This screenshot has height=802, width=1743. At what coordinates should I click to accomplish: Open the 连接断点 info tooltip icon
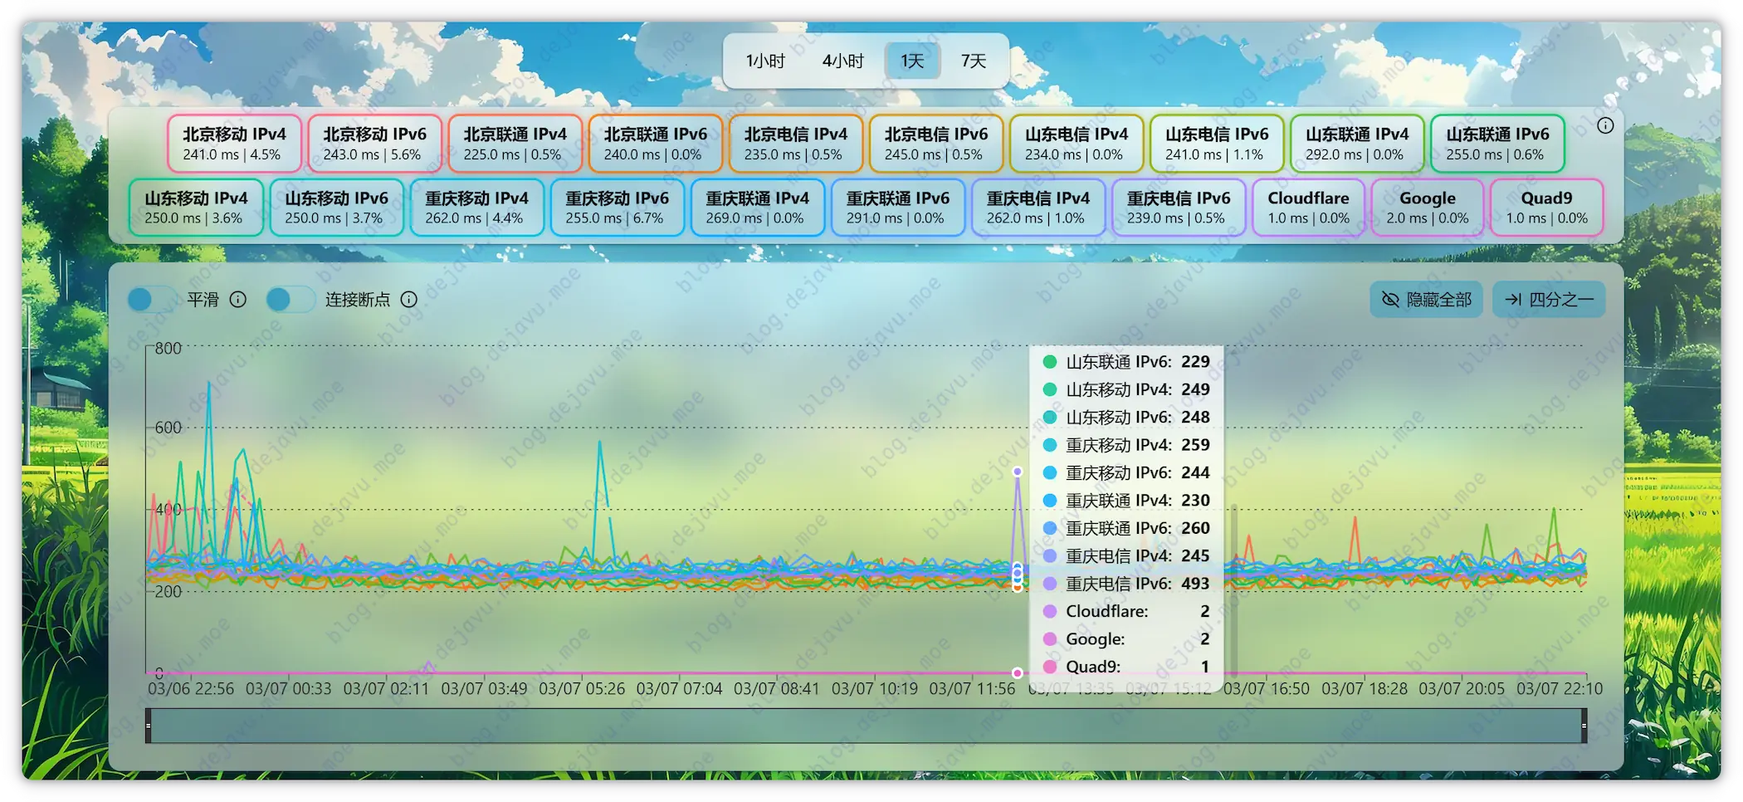pyautogui.click(x=408, y=300)
